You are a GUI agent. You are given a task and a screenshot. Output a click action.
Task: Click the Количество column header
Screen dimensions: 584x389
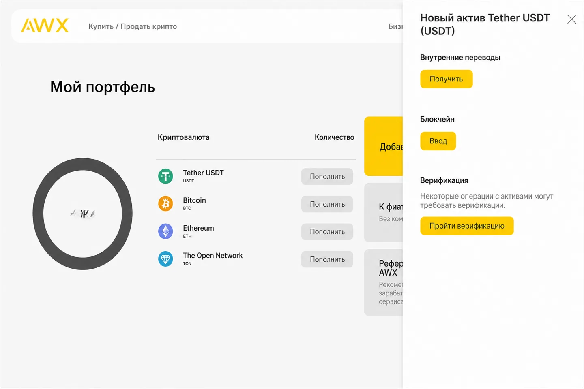pyautogui.click(x=334, y=137)
